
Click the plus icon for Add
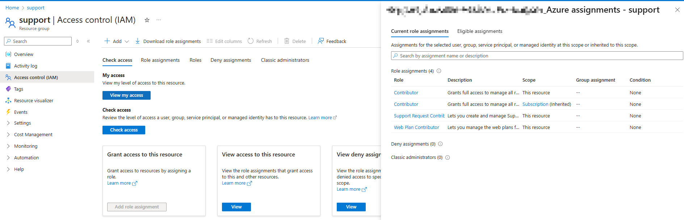pos(107,41)
